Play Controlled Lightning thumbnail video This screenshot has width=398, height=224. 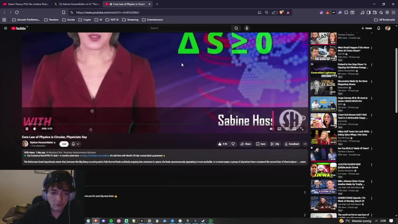323,70
